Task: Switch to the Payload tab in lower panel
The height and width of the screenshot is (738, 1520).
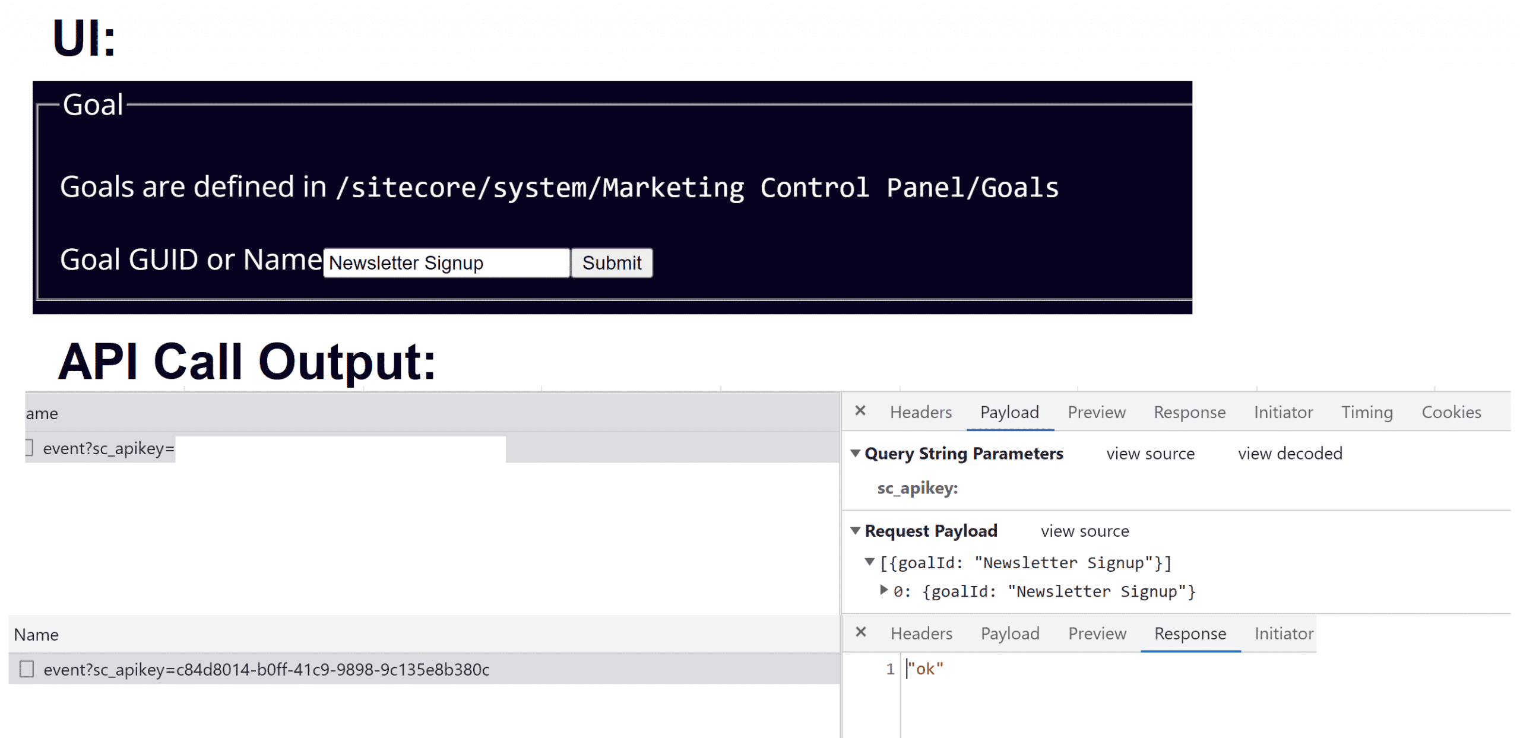Action: pos(1009,634)
